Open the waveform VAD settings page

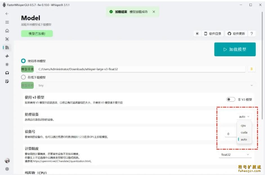click(7, 56)
